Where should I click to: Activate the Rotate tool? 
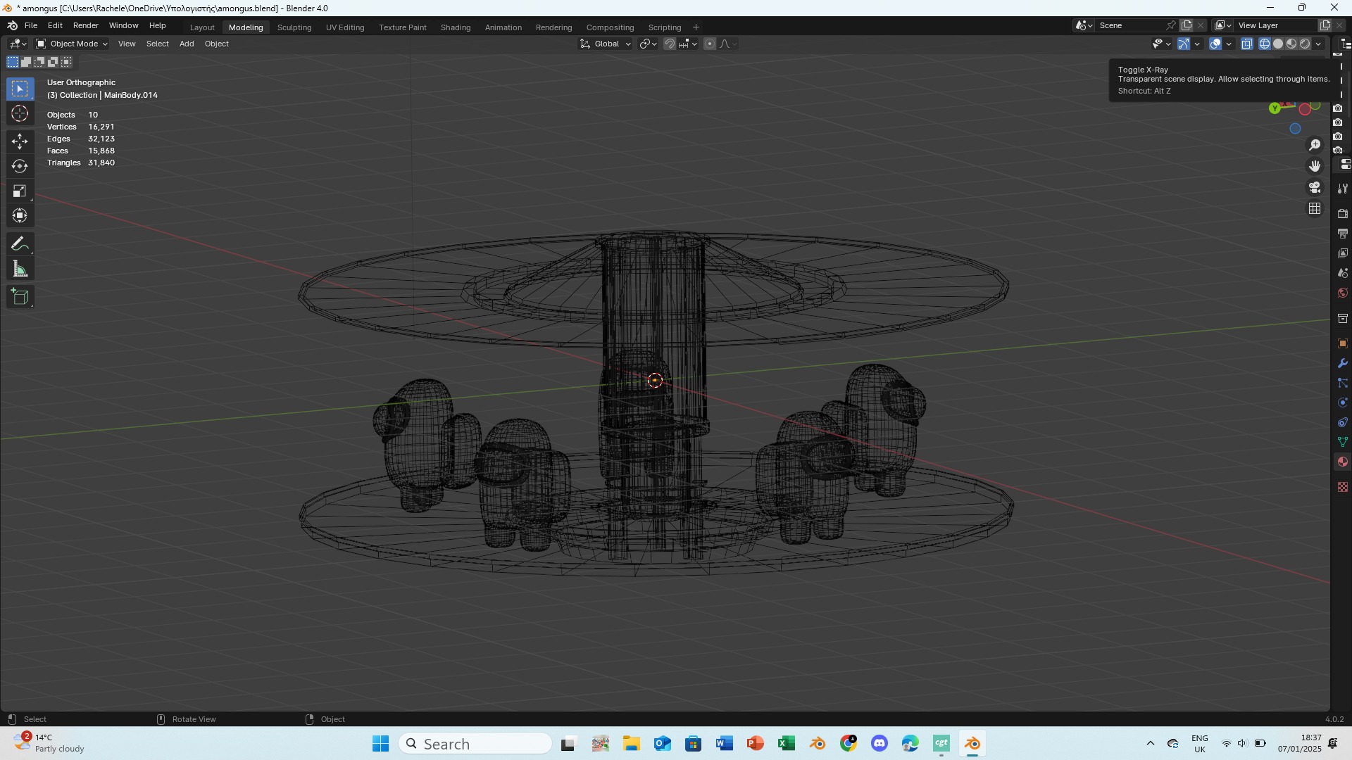point(20,166)
